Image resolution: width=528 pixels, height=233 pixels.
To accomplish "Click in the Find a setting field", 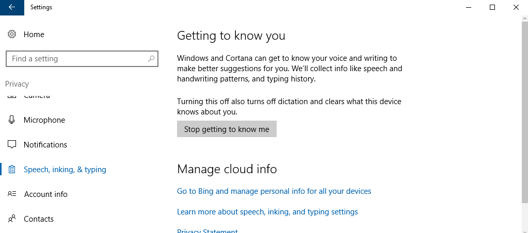I will click(x=82, y=59).
